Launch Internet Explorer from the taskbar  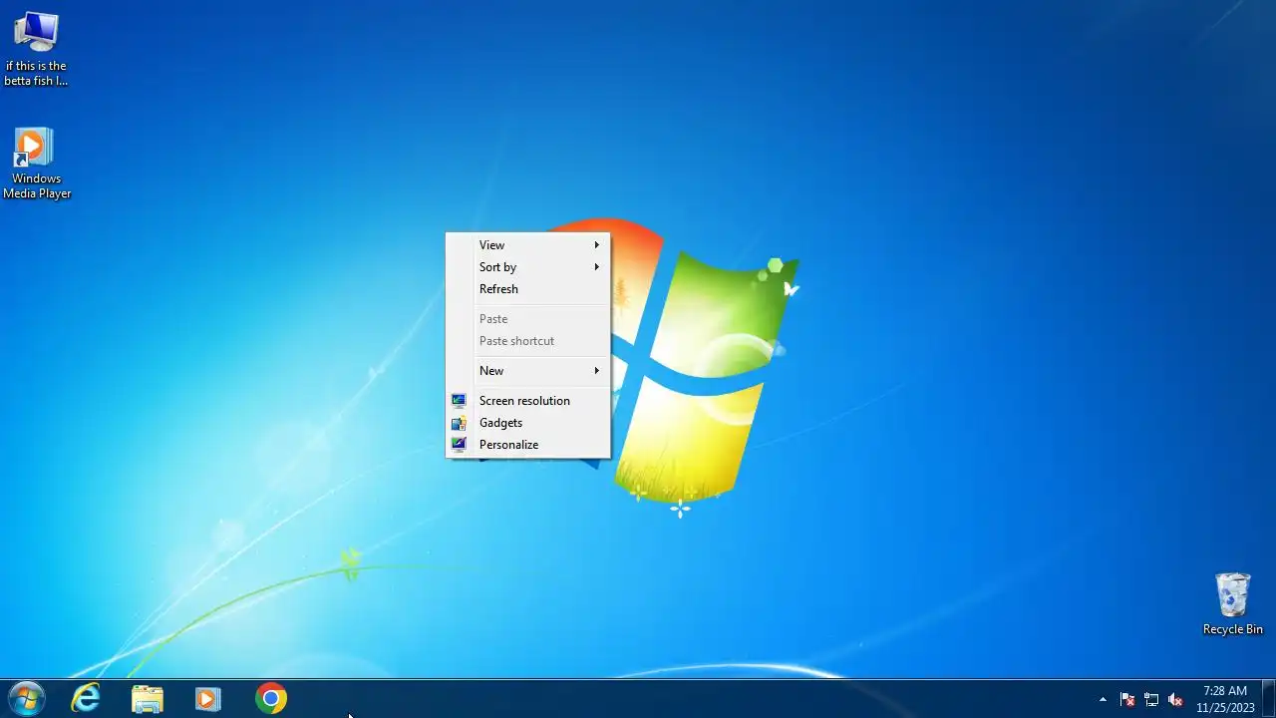pyautogui.click(x=86, y=699)
